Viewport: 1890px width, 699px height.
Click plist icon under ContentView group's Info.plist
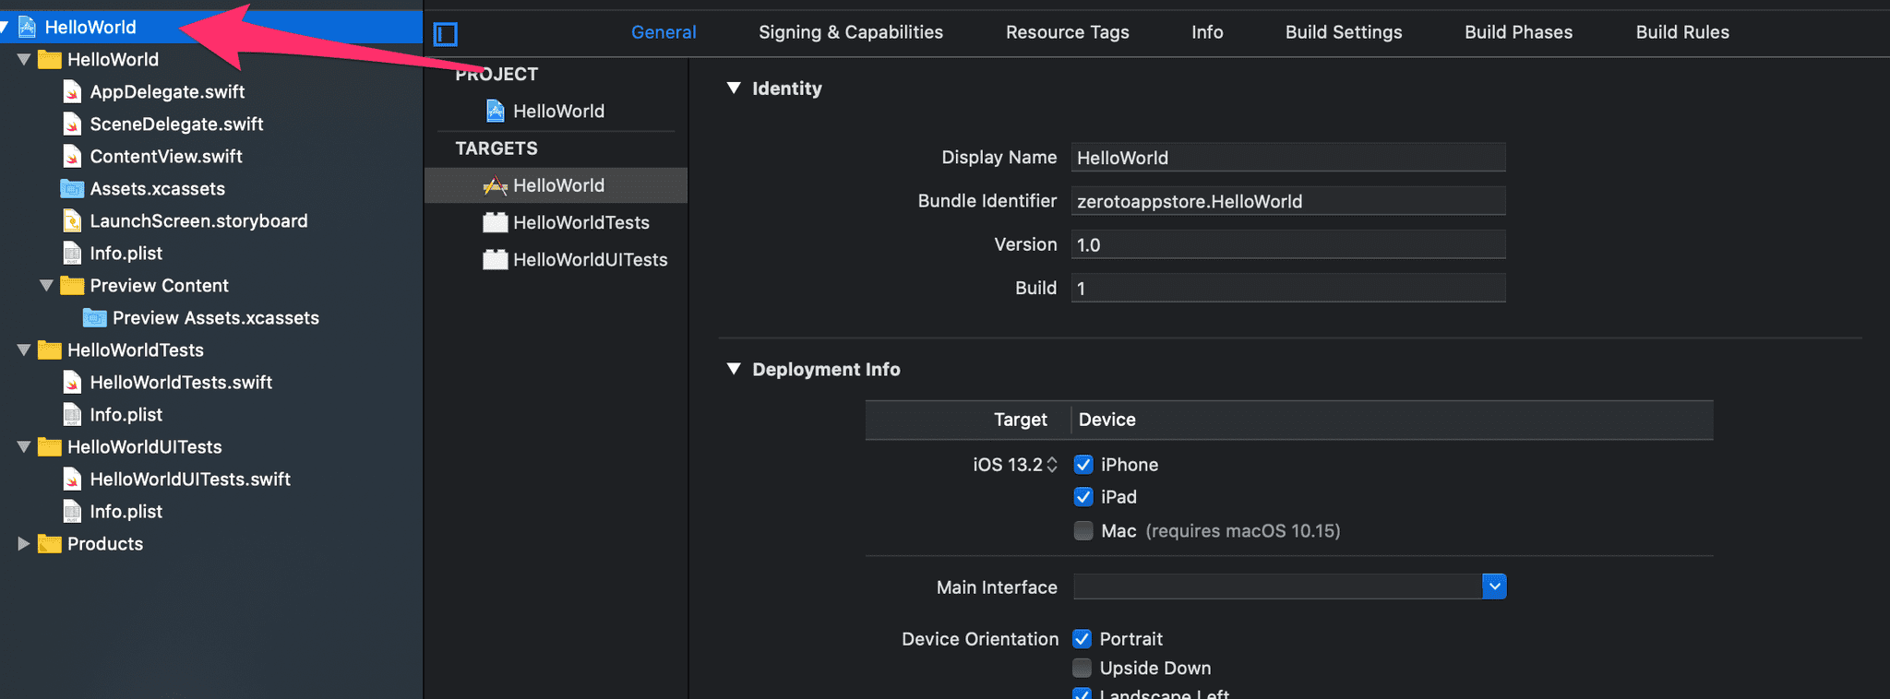[72, 253]
